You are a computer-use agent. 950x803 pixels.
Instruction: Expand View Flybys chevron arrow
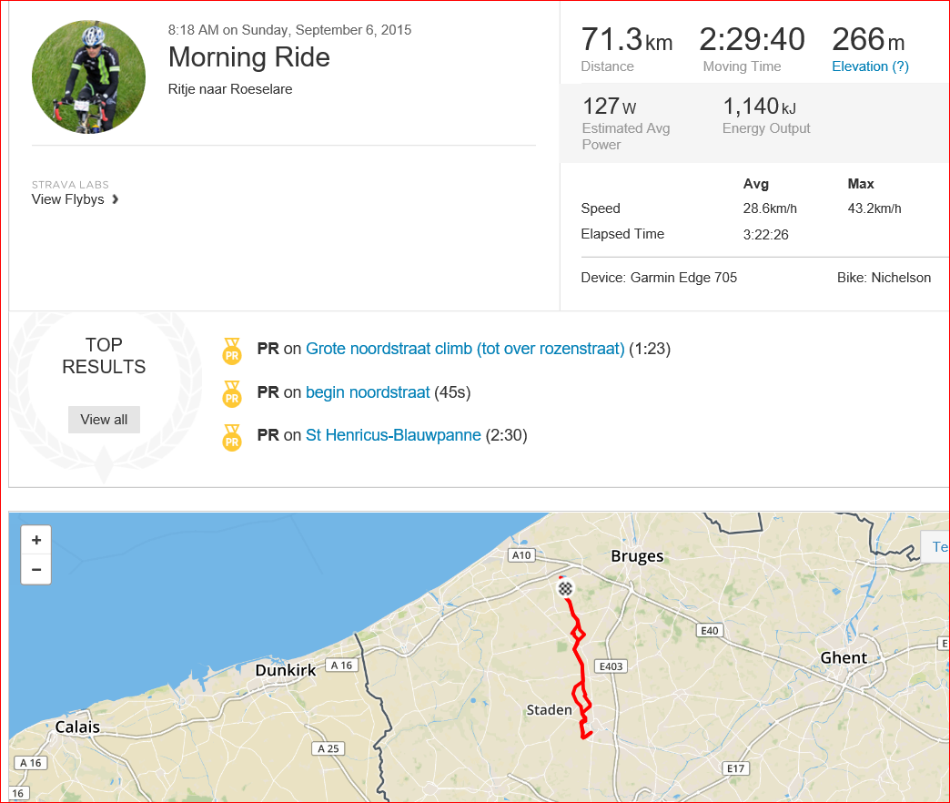click(116, 199)
